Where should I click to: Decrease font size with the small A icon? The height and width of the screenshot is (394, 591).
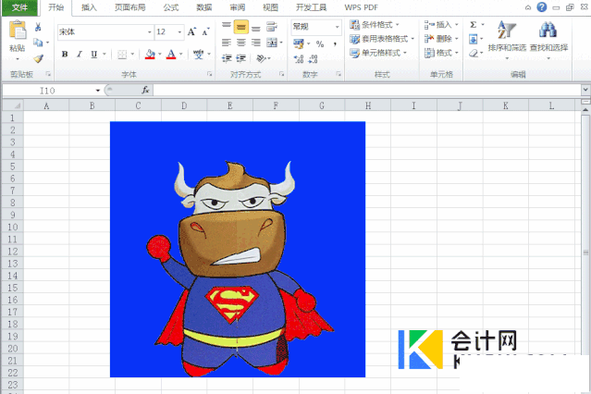pyautogui.click(x=205, y=32)
